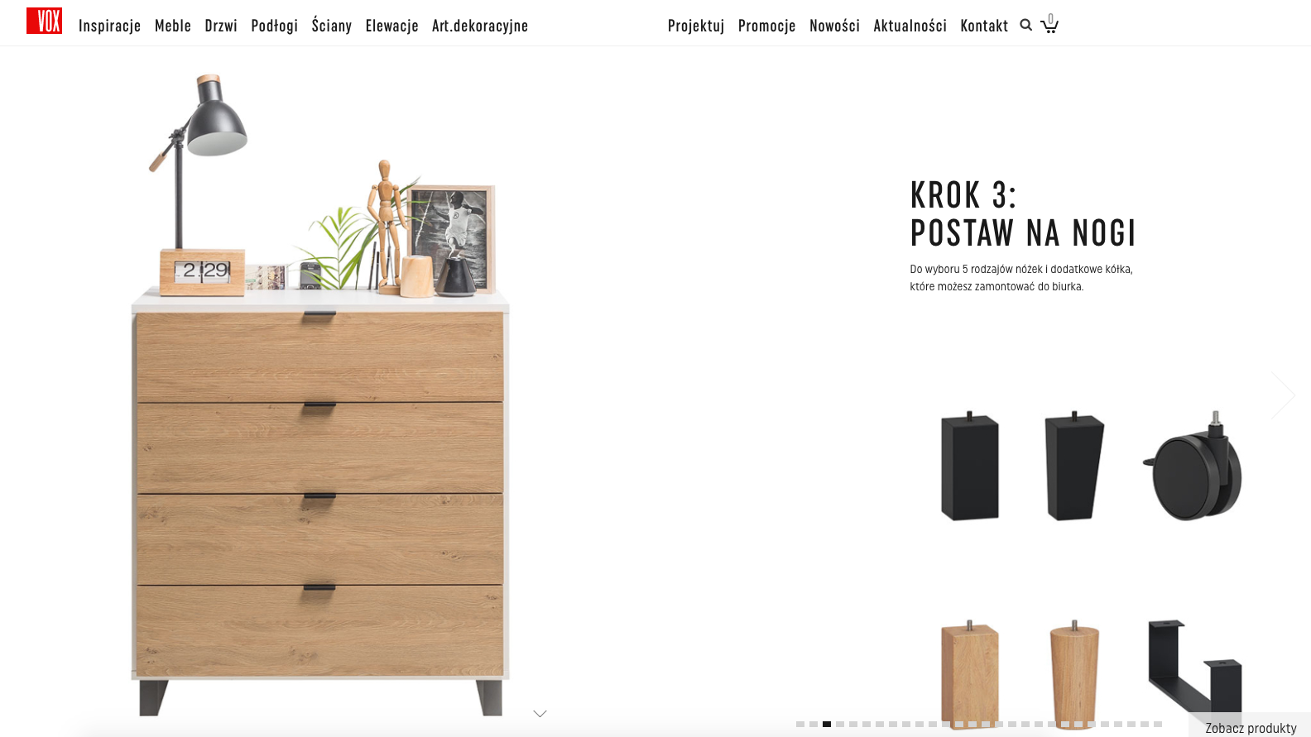
Task: Jump to the first slide indicator dot
Action: [x=800, y=724]
